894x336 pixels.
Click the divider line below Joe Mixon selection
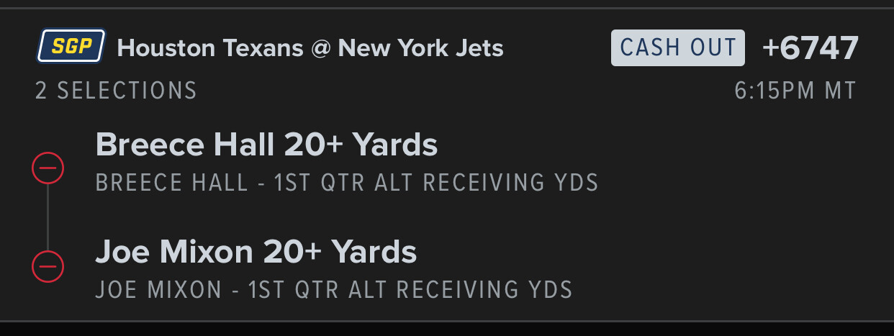click(447, 321)
